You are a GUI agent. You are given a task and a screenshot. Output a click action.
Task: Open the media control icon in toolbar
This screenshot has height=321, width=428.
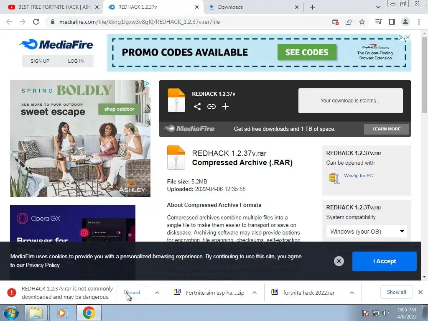pyautogui.click(x=378, y=22)
